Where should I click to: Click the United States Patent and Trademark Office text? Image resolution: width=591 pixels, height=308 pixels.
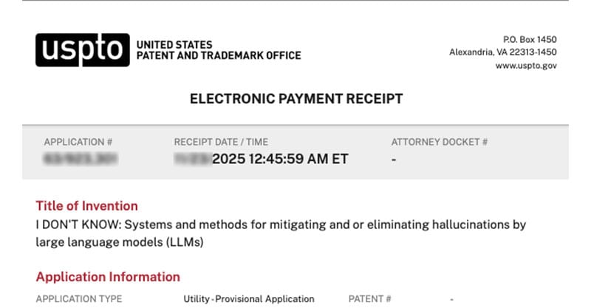[x=219, y=50]
